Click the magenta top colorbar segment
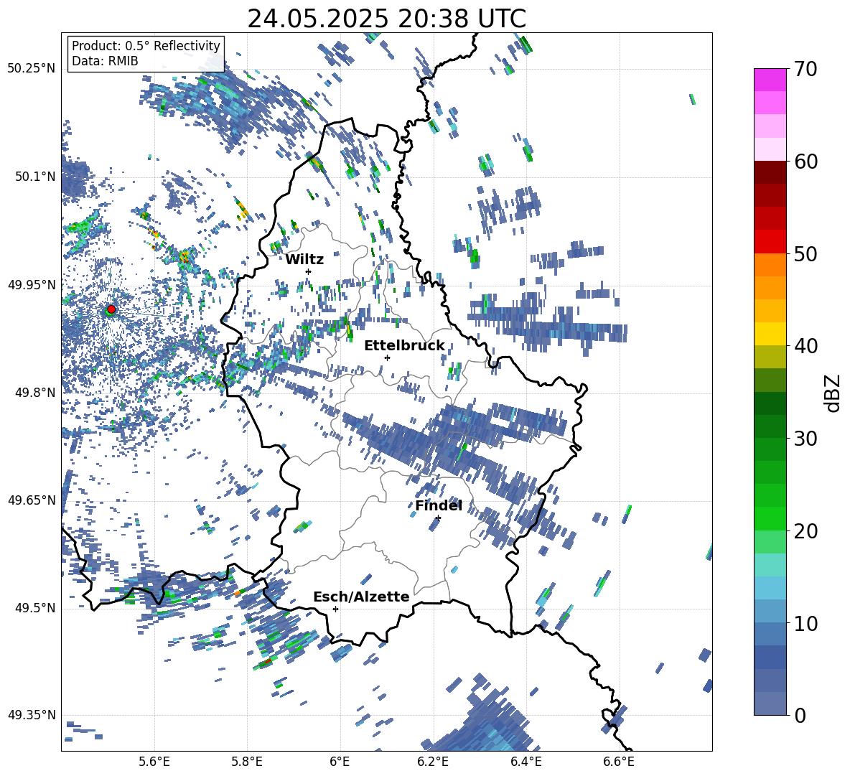 [x=770, y=80]
